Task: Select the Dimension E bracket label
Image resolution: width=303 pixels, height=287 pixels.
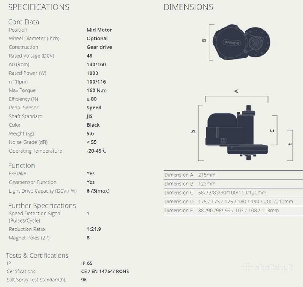Action: coord(289,144)
